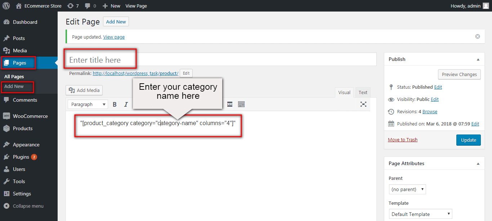The width and height of the screenshot is (492, 221).
Task: Go to Plugins in sidebar menu
Action: 21,157
